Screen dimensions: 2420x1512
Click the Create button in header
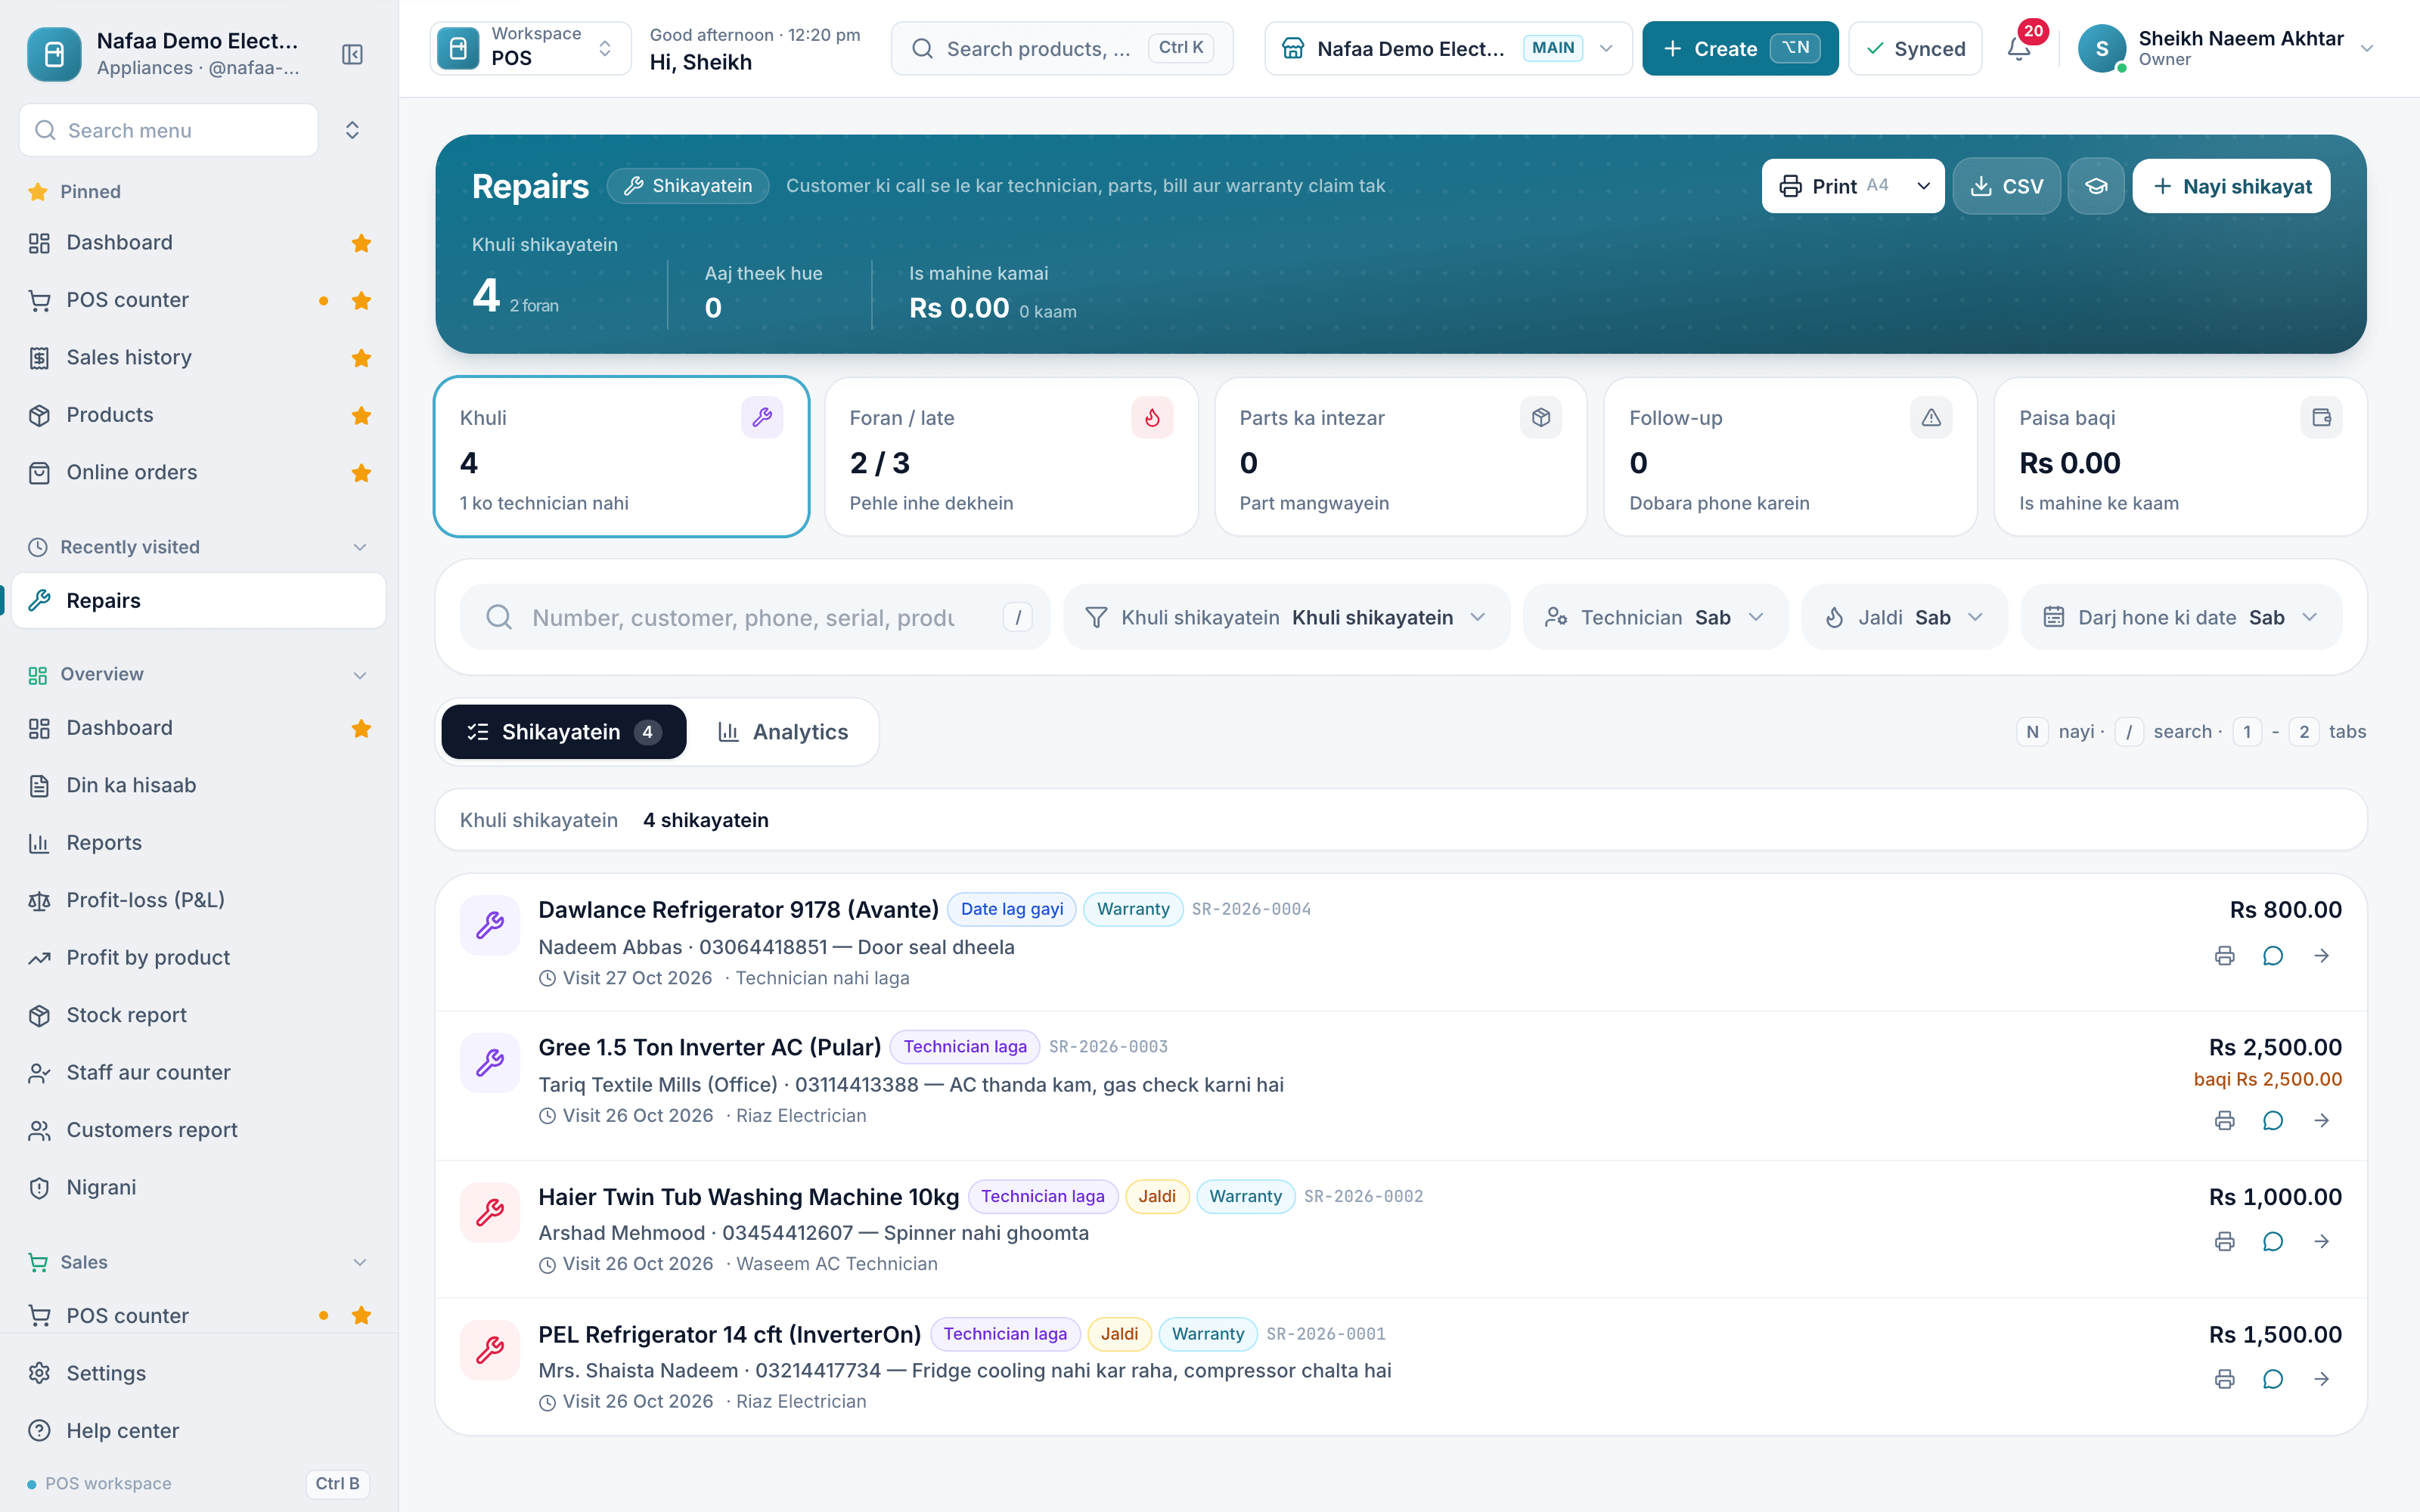click(x=1739, y=48)
